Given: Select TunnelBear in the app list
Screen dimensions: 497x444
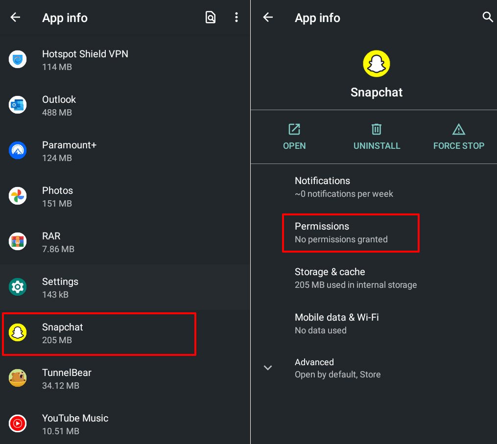Looking at the screenshot, I should (67, 378).
